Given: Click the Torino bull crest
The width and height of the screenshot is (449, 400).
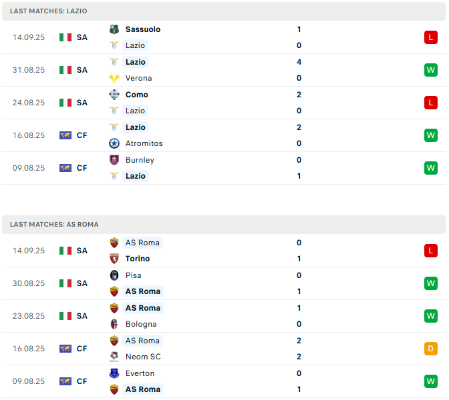Looking at the screenshot, I should (x=114, y=259).
